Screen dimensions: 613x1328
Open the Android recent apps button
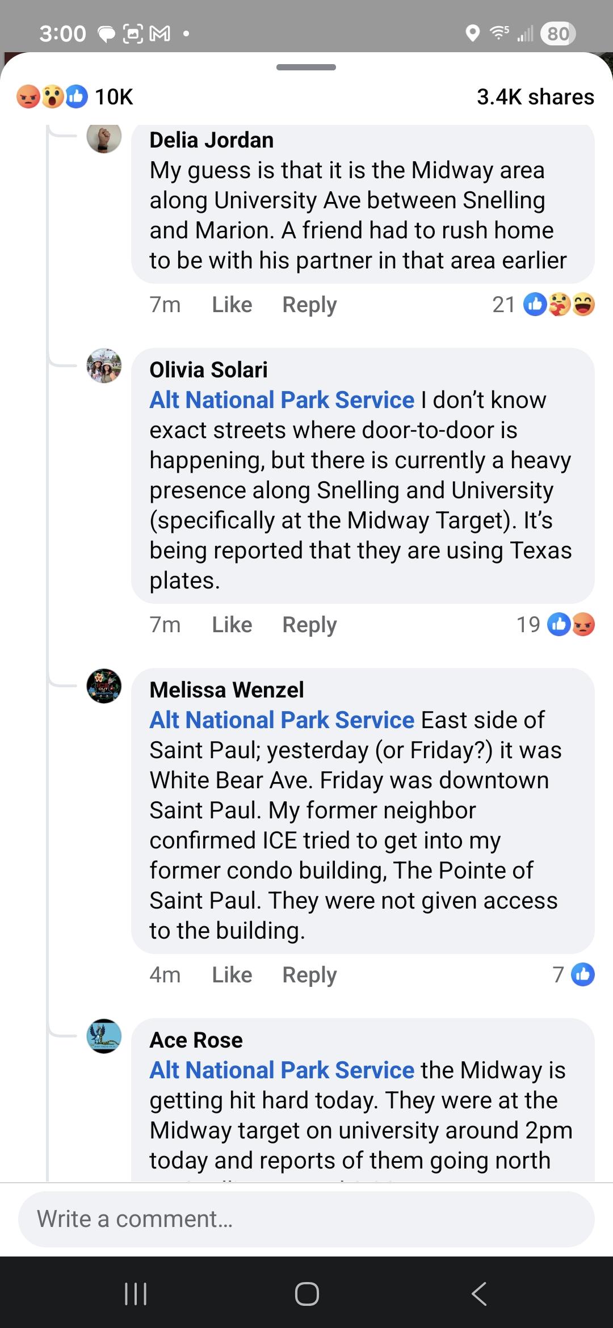click(136, 1294)
